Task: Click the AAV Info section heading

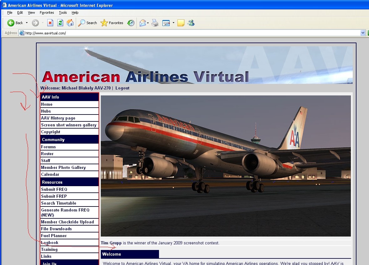Action: click(x=69, y=97)
